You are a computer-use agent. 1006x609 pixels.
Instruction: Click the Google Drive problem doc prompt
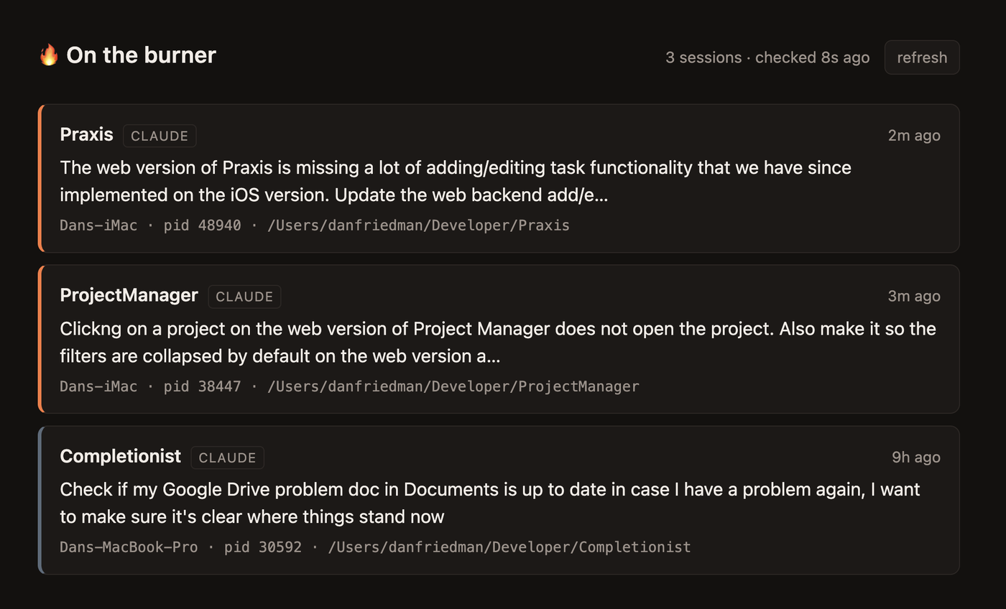(x=490, y=503)
